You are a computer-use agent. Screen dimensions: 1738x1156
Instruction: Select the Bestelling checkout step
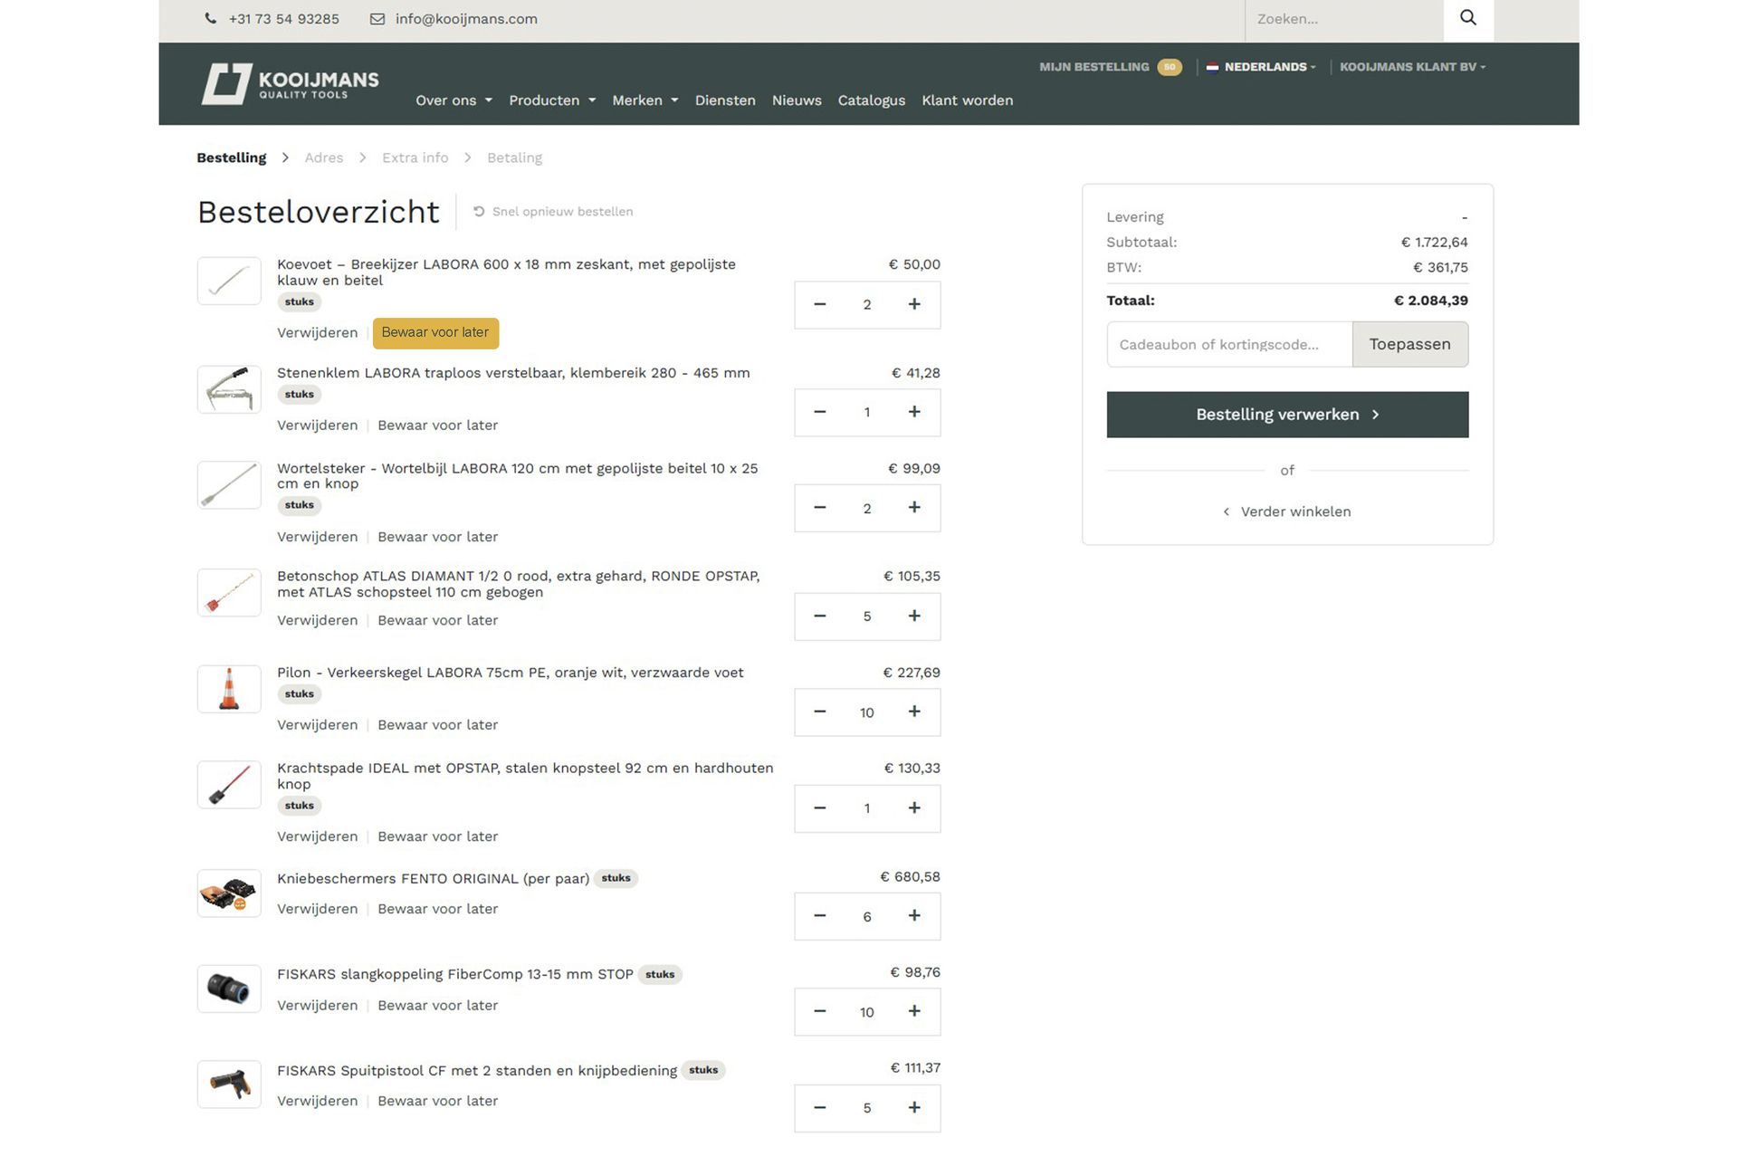pyautogui.click(x=232, y=158)
